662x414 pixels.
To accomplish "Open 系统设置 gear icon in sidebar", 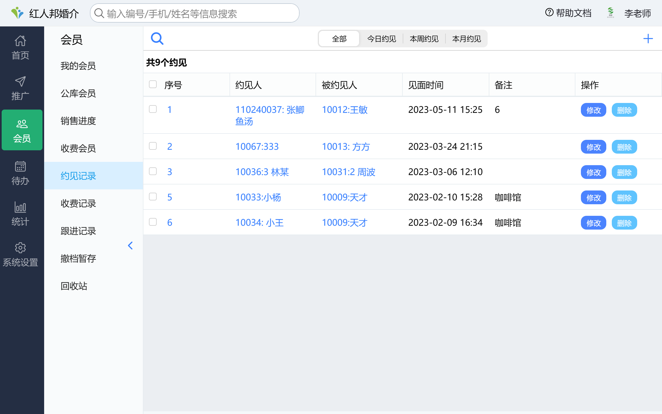I will point(20,255).
